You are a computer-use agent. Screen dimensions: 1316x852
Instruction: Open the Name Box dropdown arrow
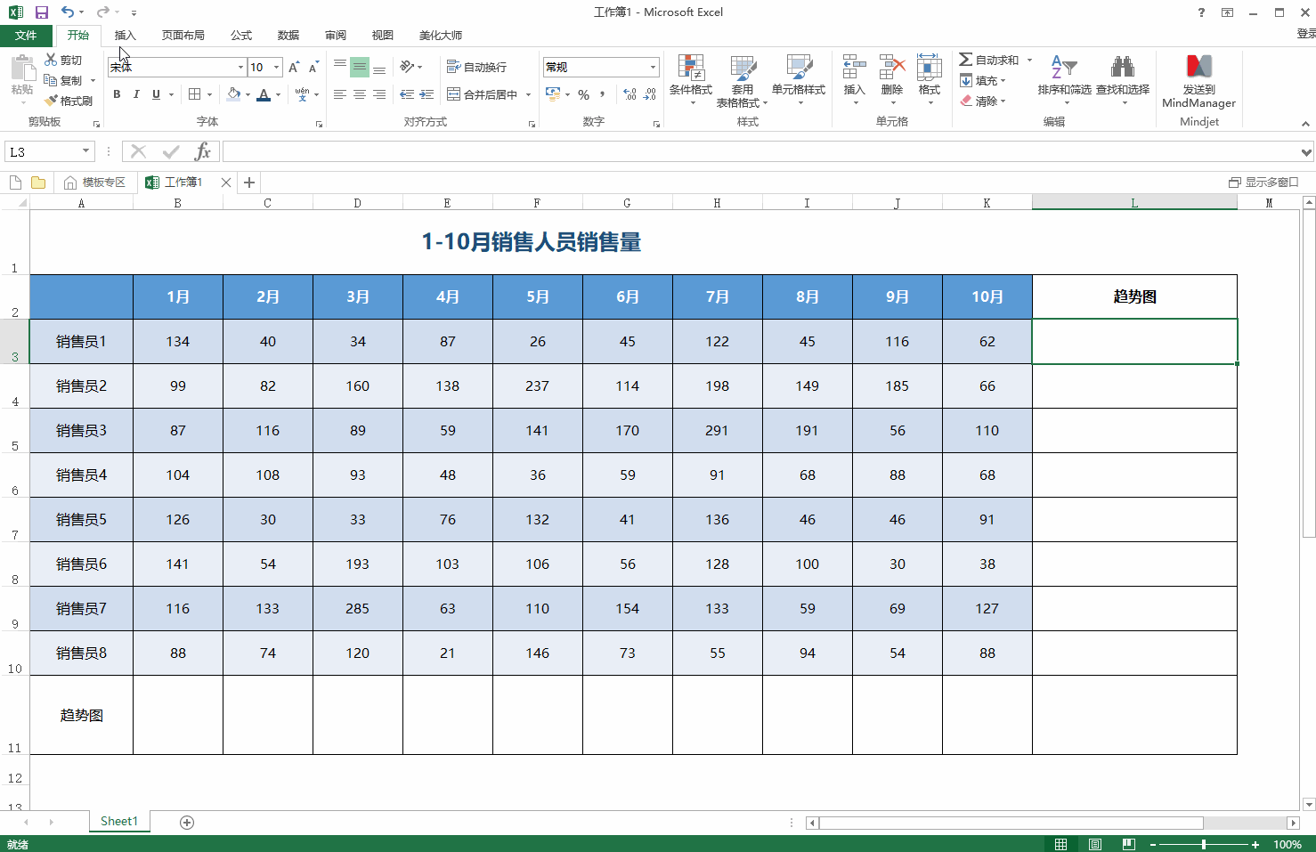tap(86, 151)
